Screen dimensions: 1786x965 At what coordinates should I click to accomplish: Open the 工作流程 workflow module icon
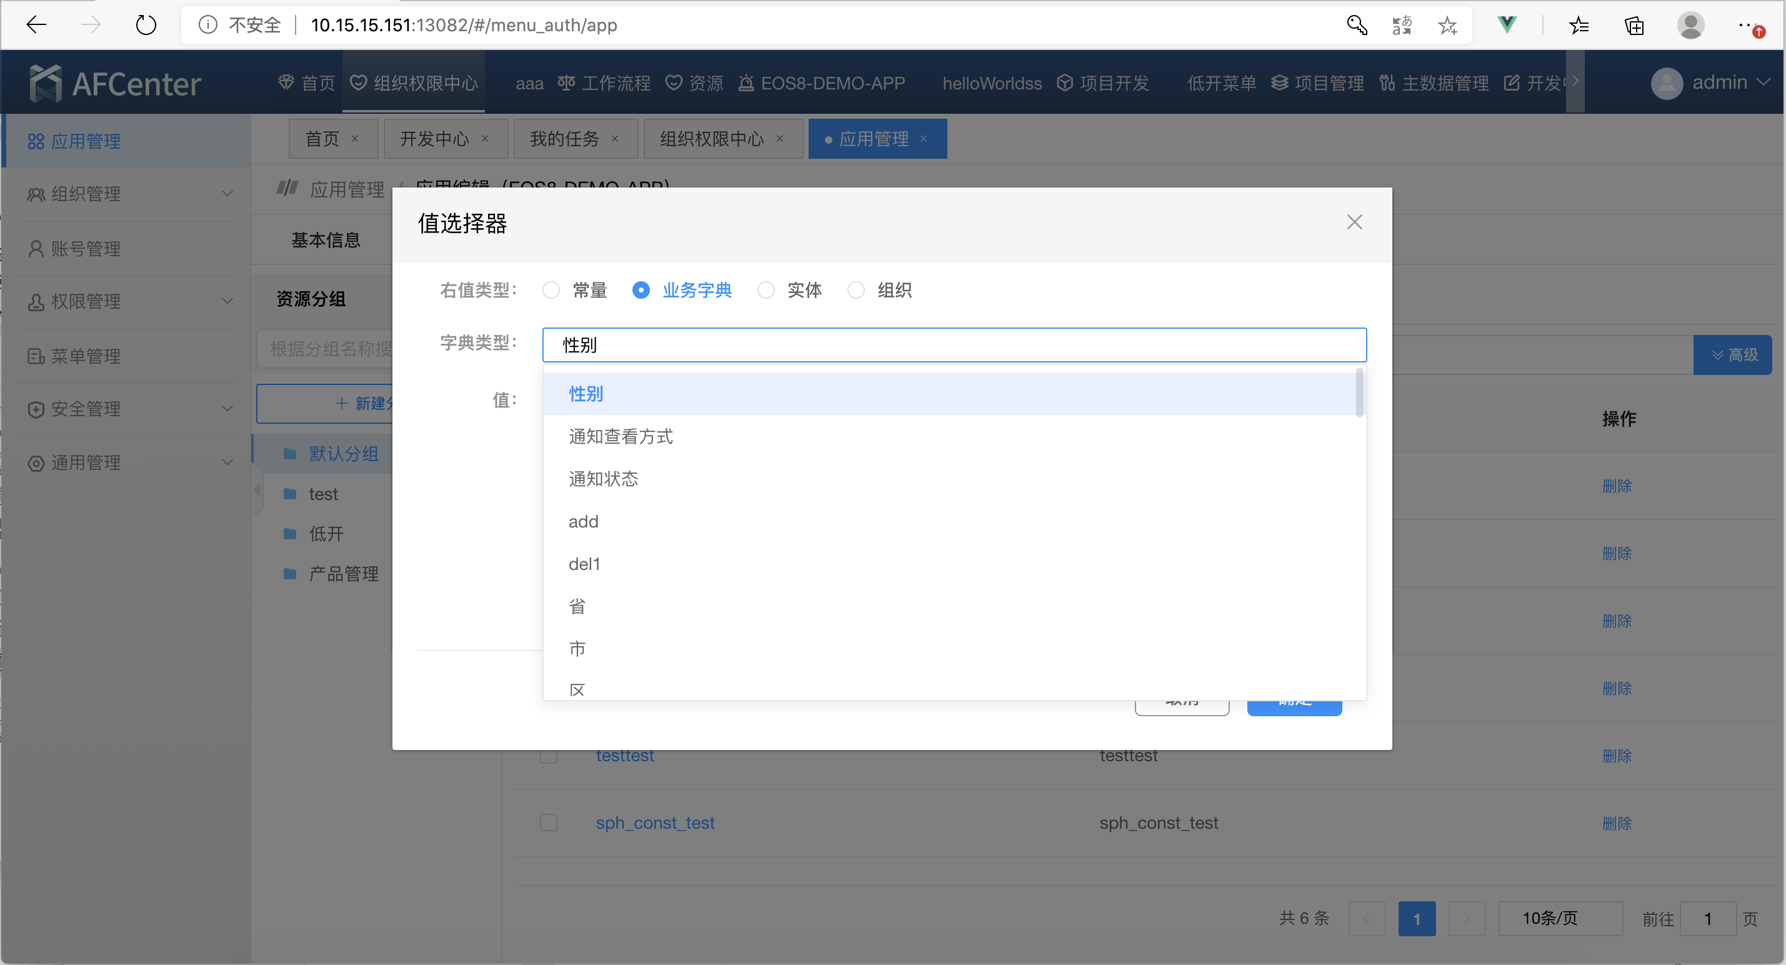pos(565,82)
